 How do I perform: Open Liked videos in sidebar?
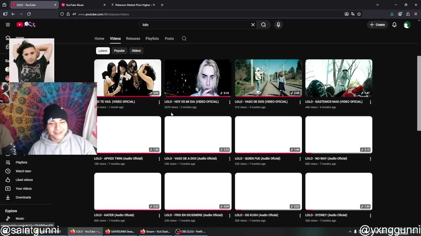[x=24, y=180]
